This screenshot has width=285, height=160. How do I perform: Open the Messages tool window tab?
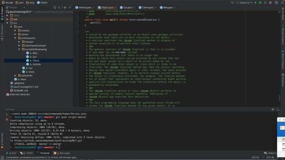(x=62, y=153)
